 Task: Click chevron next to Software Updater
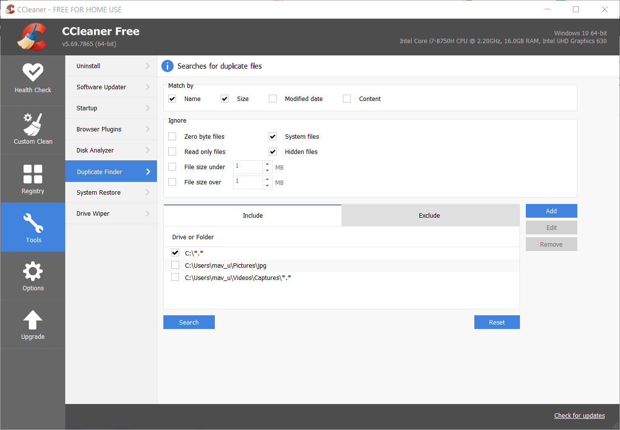pos(148,87)
